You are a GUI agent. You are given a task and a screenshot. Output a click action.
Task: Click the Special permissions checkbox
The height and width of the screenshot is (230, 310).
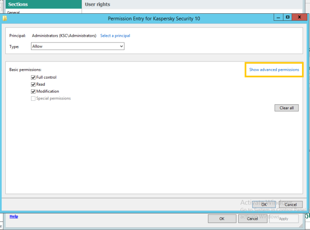(33, 98)
